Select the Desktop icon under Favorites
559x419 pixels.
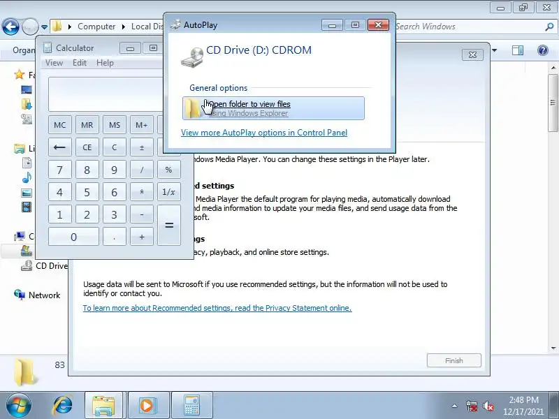coord(27,90)
